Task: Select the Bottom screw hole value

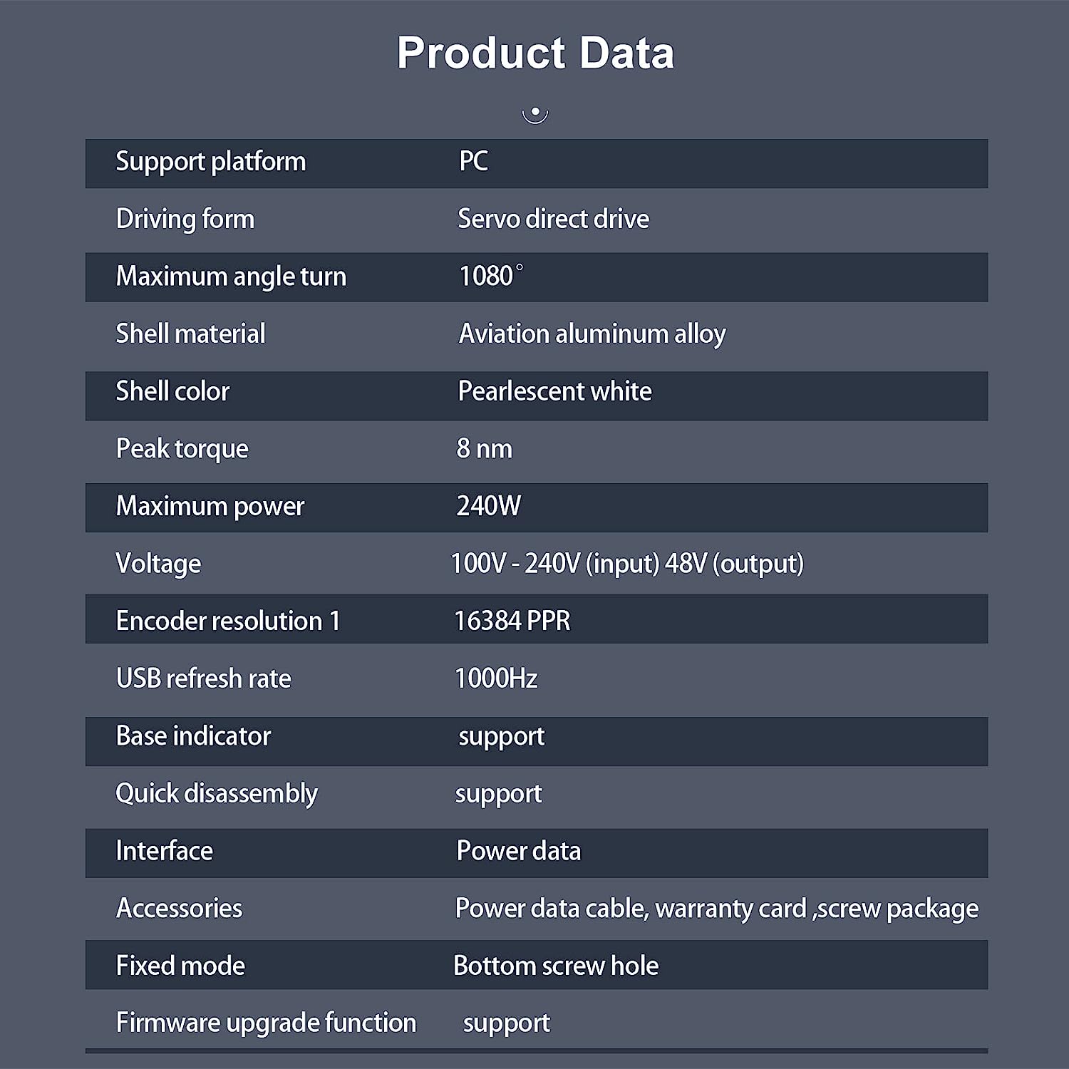Action: (556, 966)
